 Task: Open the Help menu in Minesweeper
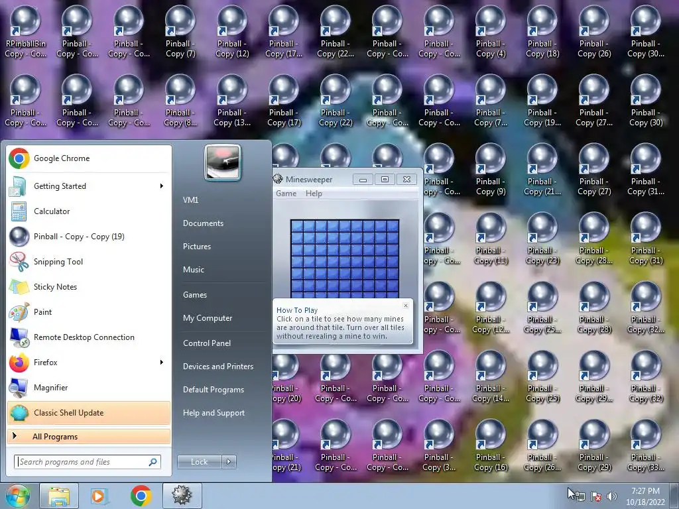coord(314,194)
